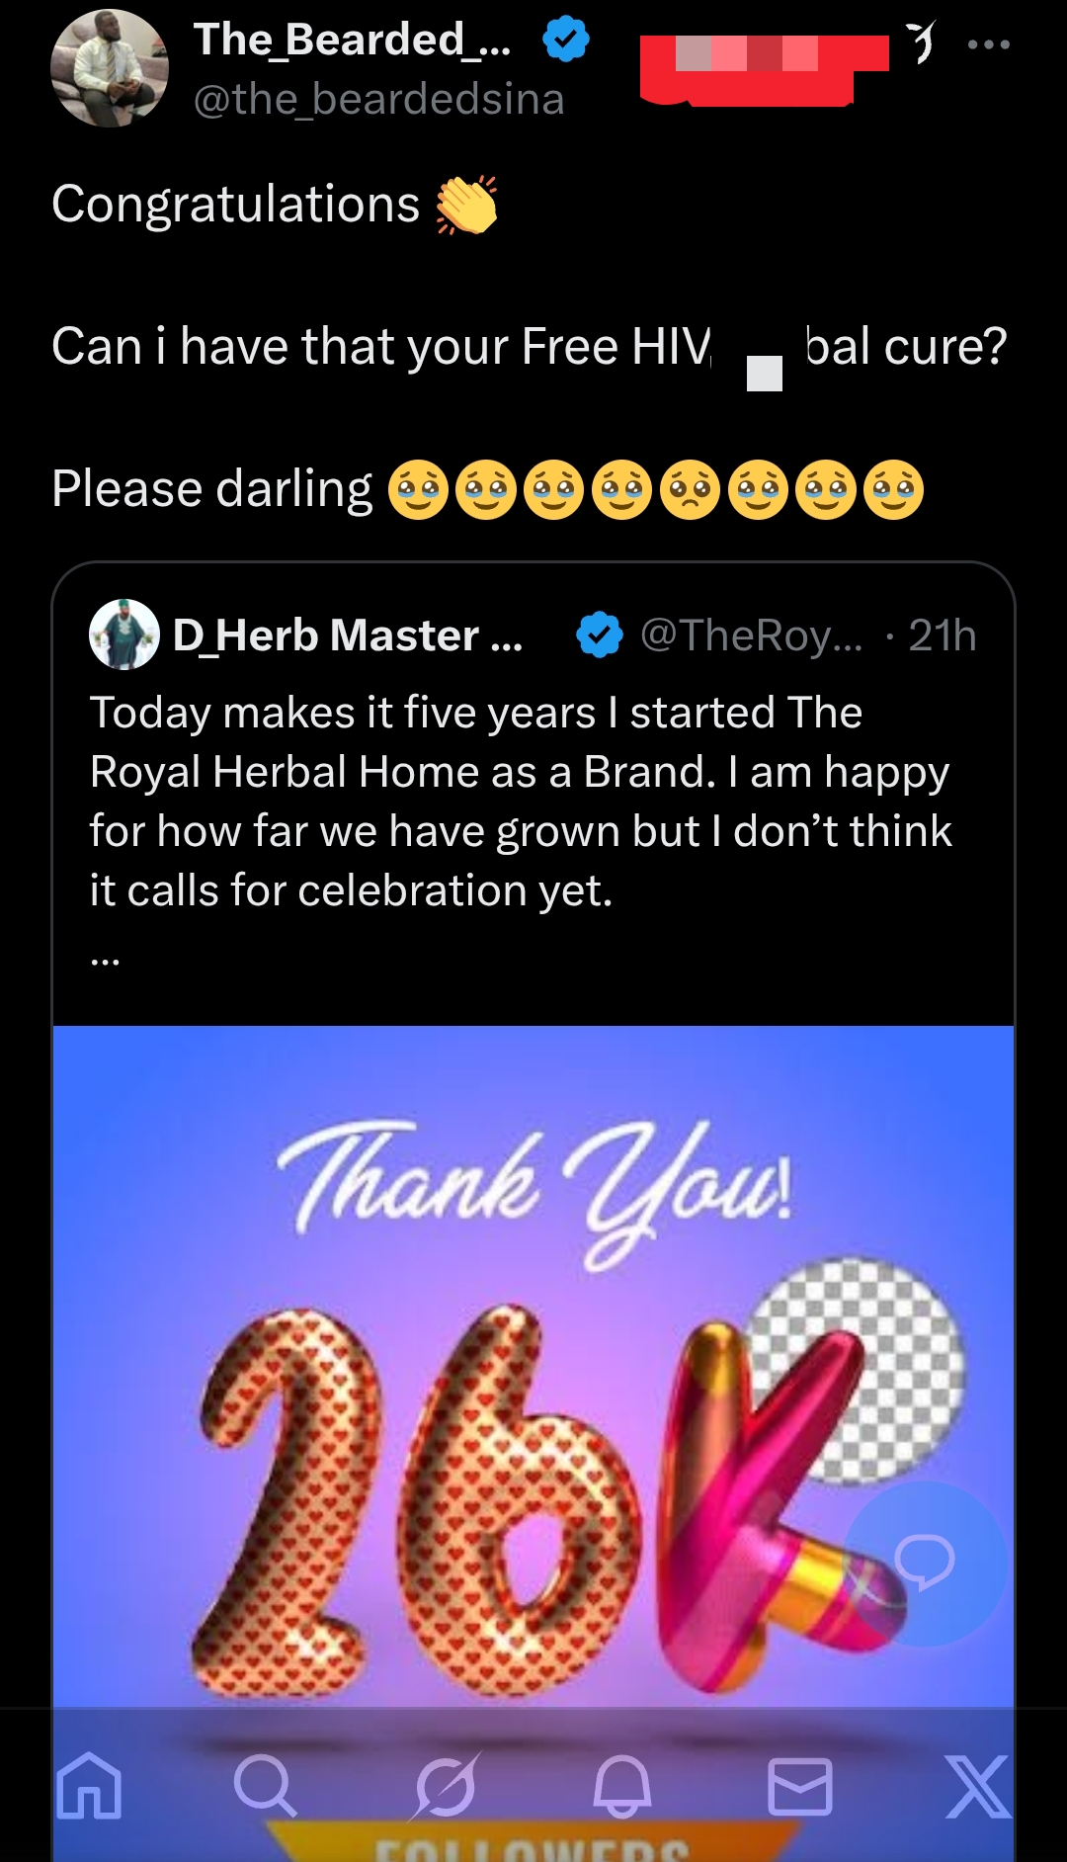Viewport: 1067px width, 1862px height.
Task: Tap the floating blue reply bubble button
Action: pyautogui.click(x=925, y=1563)
